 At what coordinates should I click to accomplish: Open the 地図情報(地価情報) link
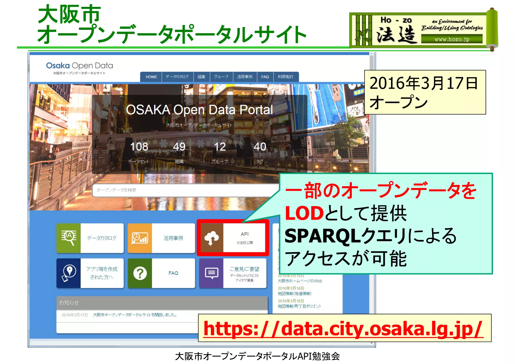(294, 294)
